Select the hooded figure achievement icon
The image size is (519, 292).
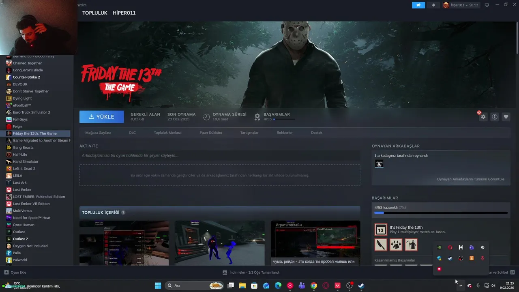pos(411,245)
